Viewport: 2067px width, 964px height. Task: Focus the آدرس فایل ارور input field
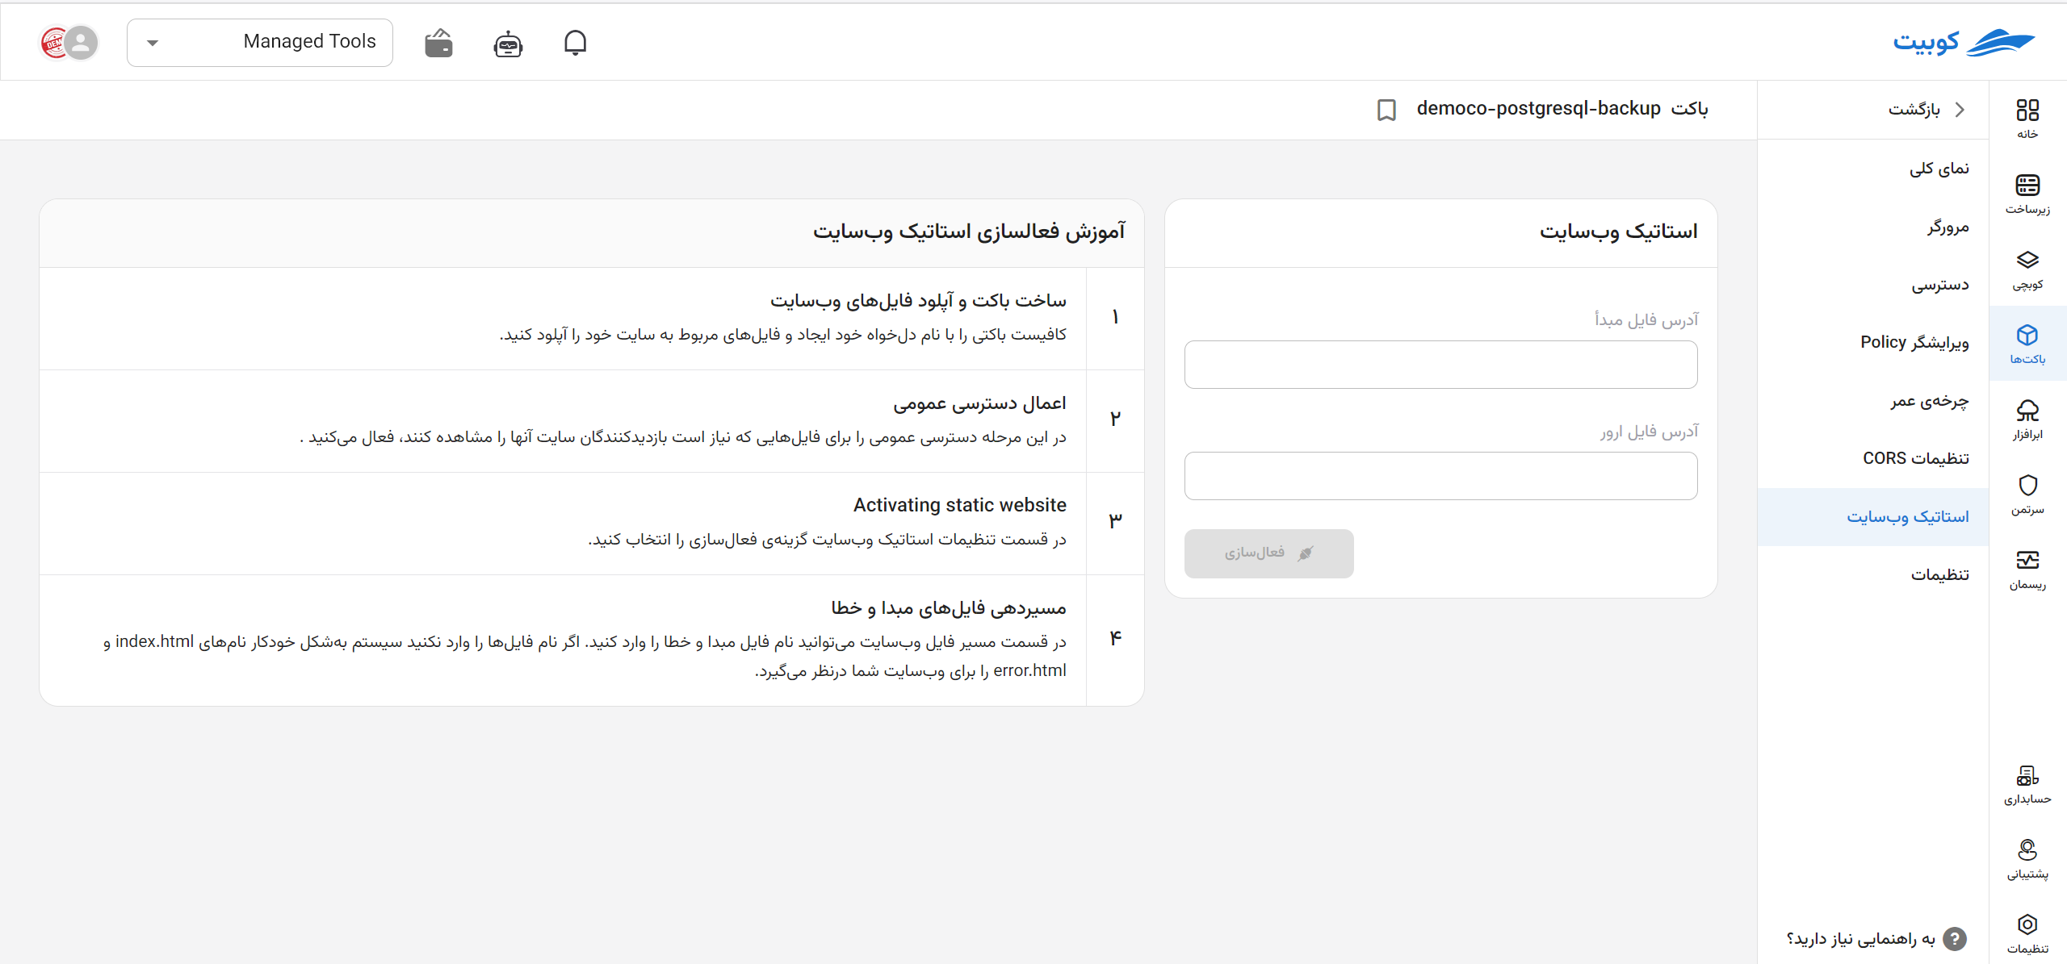(1441, 476)
